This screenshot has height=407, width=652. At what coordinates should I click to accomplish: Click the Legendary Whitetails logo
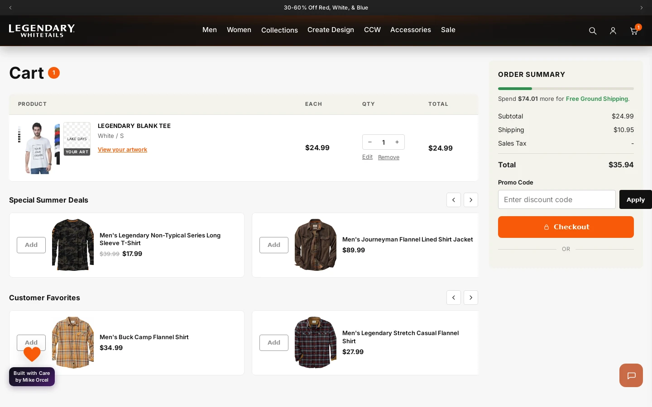tap(42, 30)
